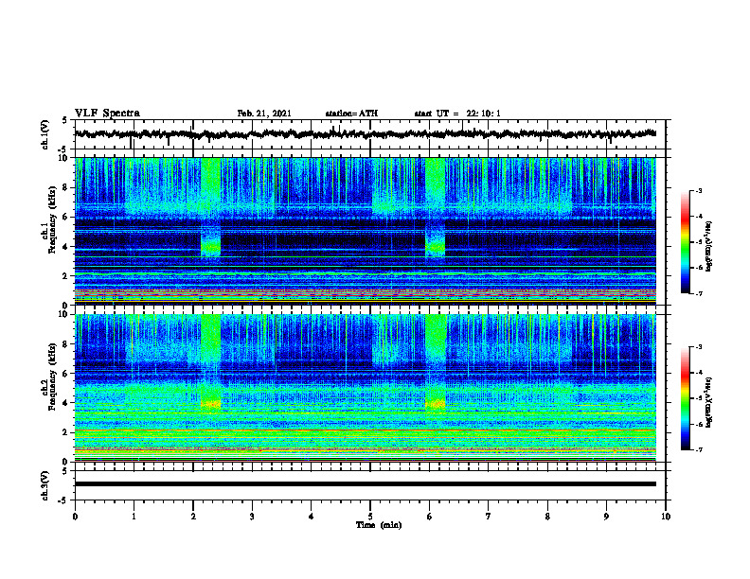
Task: Click time-axis tick label "8"
Action: pyautogui.click(x=547, y=517)
